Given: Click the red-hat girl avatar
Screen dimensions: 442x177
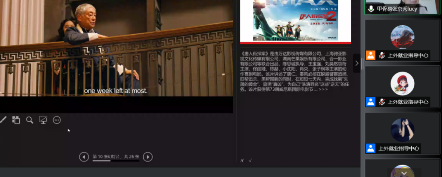Looking at the screenshot, I should tap(402, 83).
